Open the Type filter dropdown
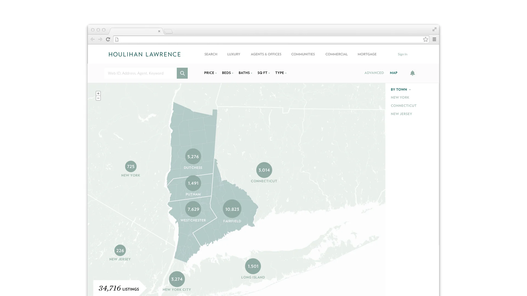Viewport: 527px width, 296px height. (x=281, y=73)
